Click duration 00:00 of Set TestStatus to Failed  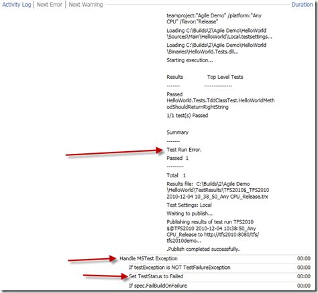pyautogui.click(x=304, y=276)
